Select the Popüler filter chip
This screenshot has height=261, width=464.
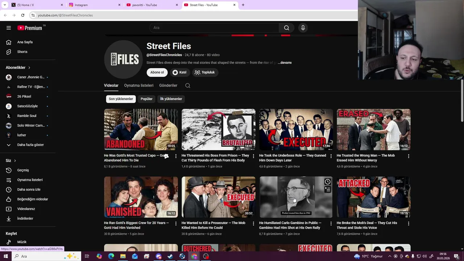tap(146, 99)
